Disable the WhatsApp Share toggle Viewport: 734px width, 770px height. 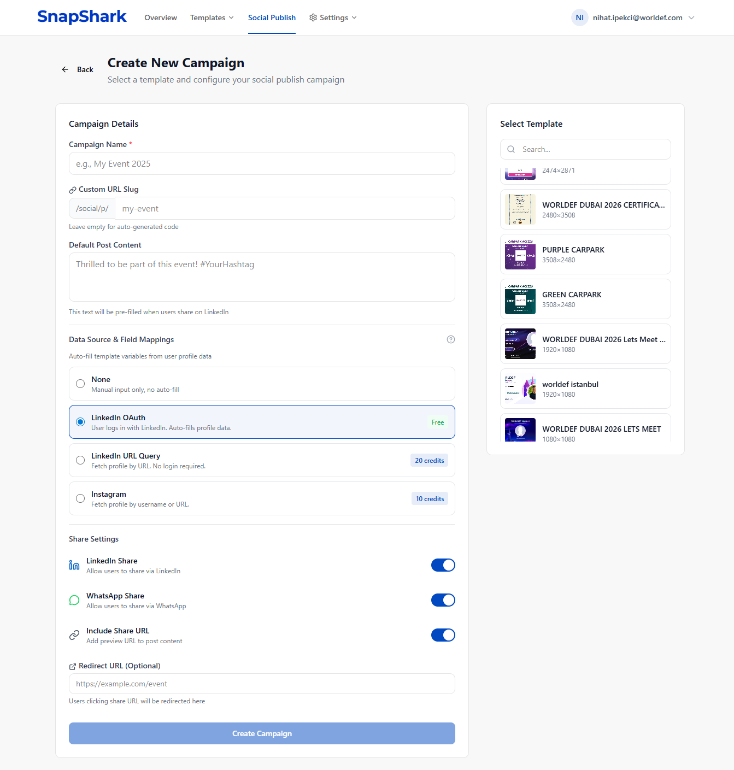point(443,599)
